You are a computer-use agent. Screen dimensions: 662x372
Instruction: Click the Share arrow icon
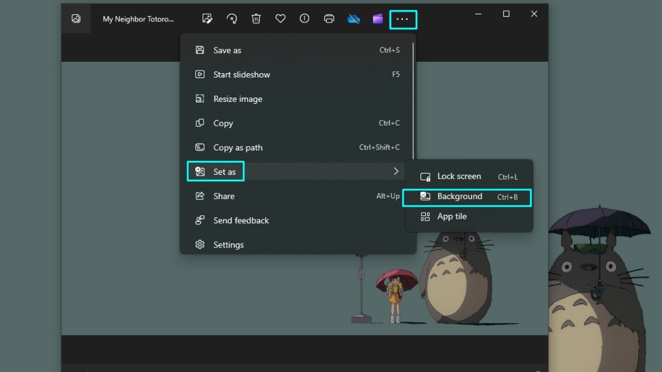pyautogui.click(x=200, y=196)
